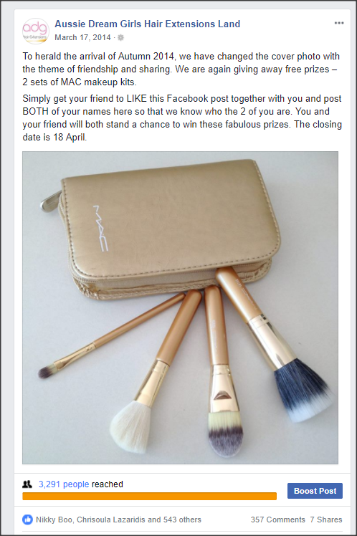Viewport: 357px width, 536px height.
Task: Click the MAC logo on the gold pouch
Action: [x=101, y=228]
